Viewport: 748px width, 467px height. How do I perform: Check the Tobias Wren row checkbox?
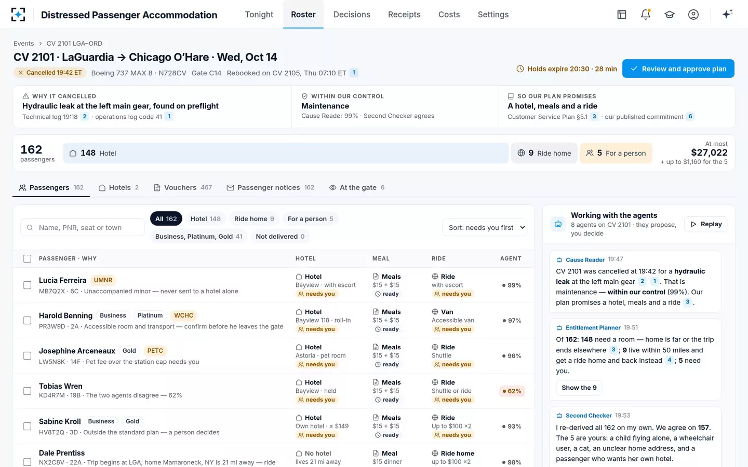[28, 391]
